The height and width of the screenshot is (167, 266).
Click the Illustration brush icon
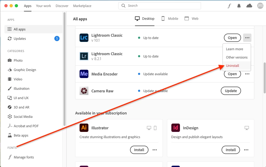[x=10, y=88]
